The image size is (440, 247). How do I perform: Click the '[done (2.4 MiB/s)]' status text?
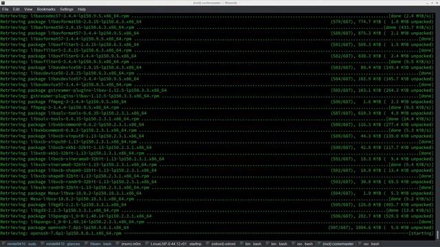pos(411,16)
